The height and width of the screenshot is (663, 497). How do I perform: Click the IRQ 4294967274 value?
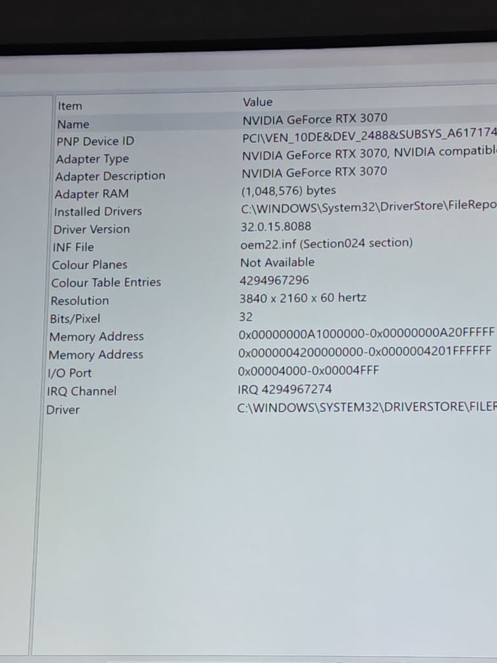pyautogui.click(x=285, y=389)
